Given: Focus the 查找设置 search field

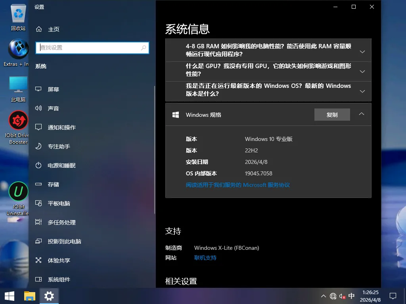Looking at the screenshot, I should point(92,47).
